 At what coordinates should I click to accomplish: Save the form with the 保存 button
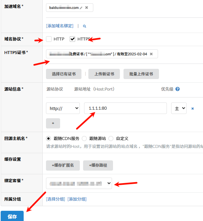click(x=12, y=216)
